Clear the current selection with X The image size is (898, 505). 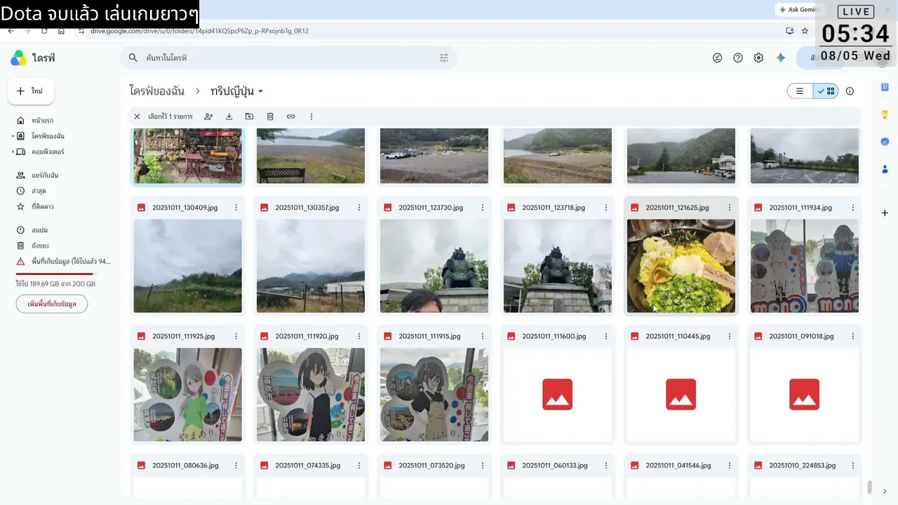pyautogui.click(x=137, y=116)
